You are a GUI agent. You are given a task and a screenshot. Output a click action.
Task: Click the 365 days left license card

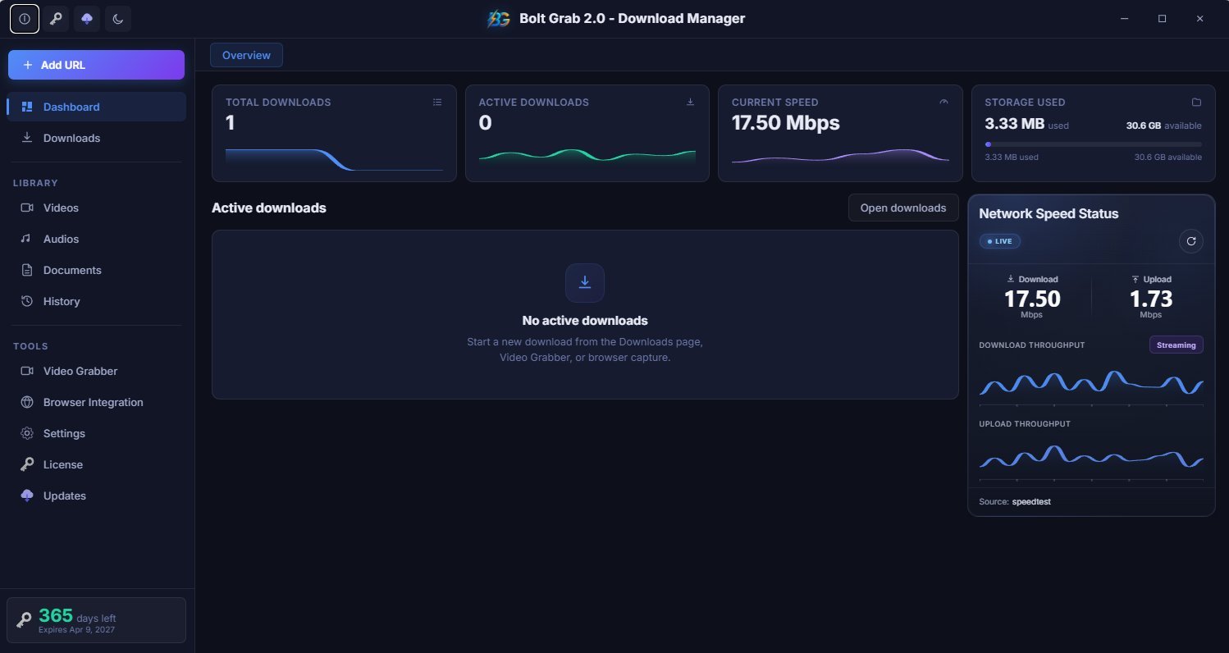(x=96, y=620)
